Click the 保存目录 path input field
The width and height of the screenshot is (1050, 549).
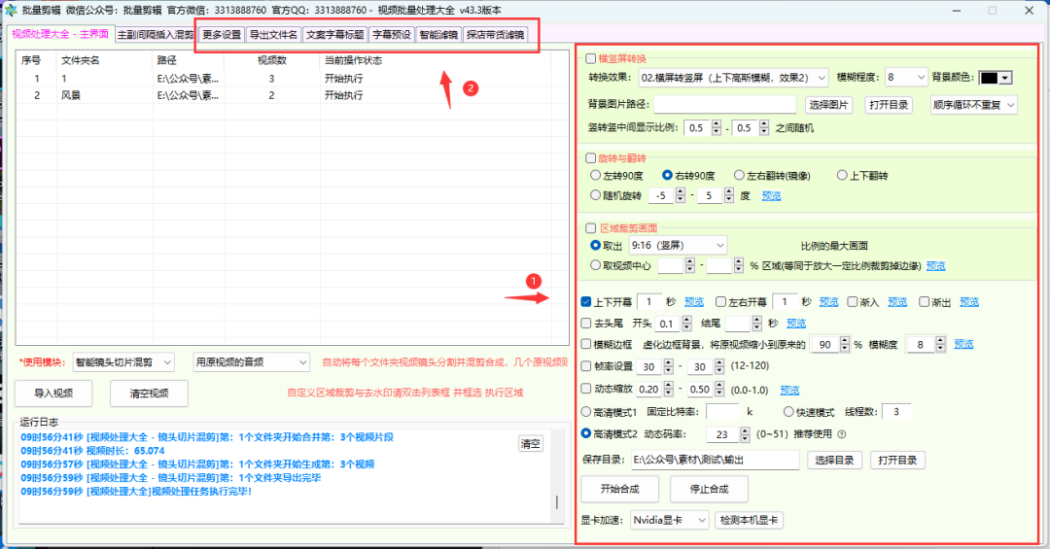(714, 460)
